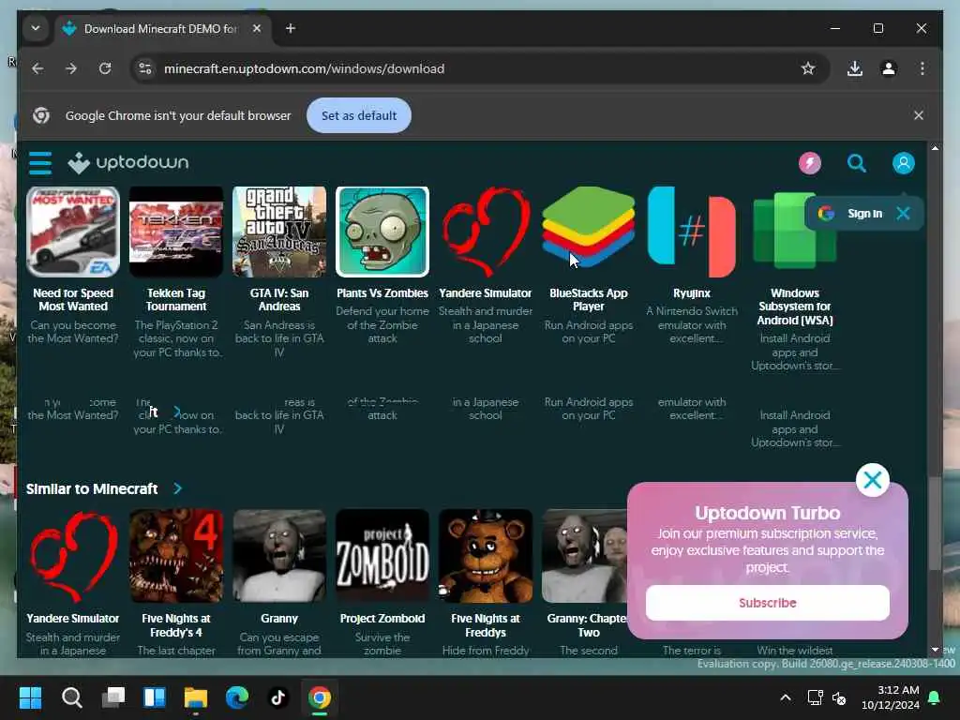View site information icon in address bar

point(145,68)
